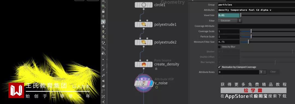Click the circle1 node label
The height and width of the screenshot is (104, 295).
pos(160,5)
